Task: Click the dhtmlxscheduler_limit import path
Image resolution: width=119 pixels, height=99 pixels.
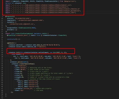Action: (x=43, y=13)
